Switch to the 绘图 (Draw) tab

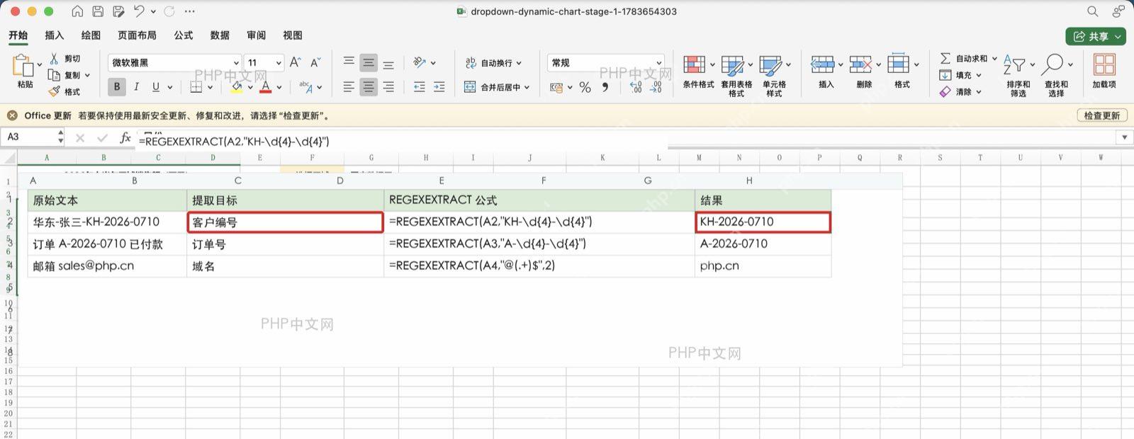click(91, 35)
